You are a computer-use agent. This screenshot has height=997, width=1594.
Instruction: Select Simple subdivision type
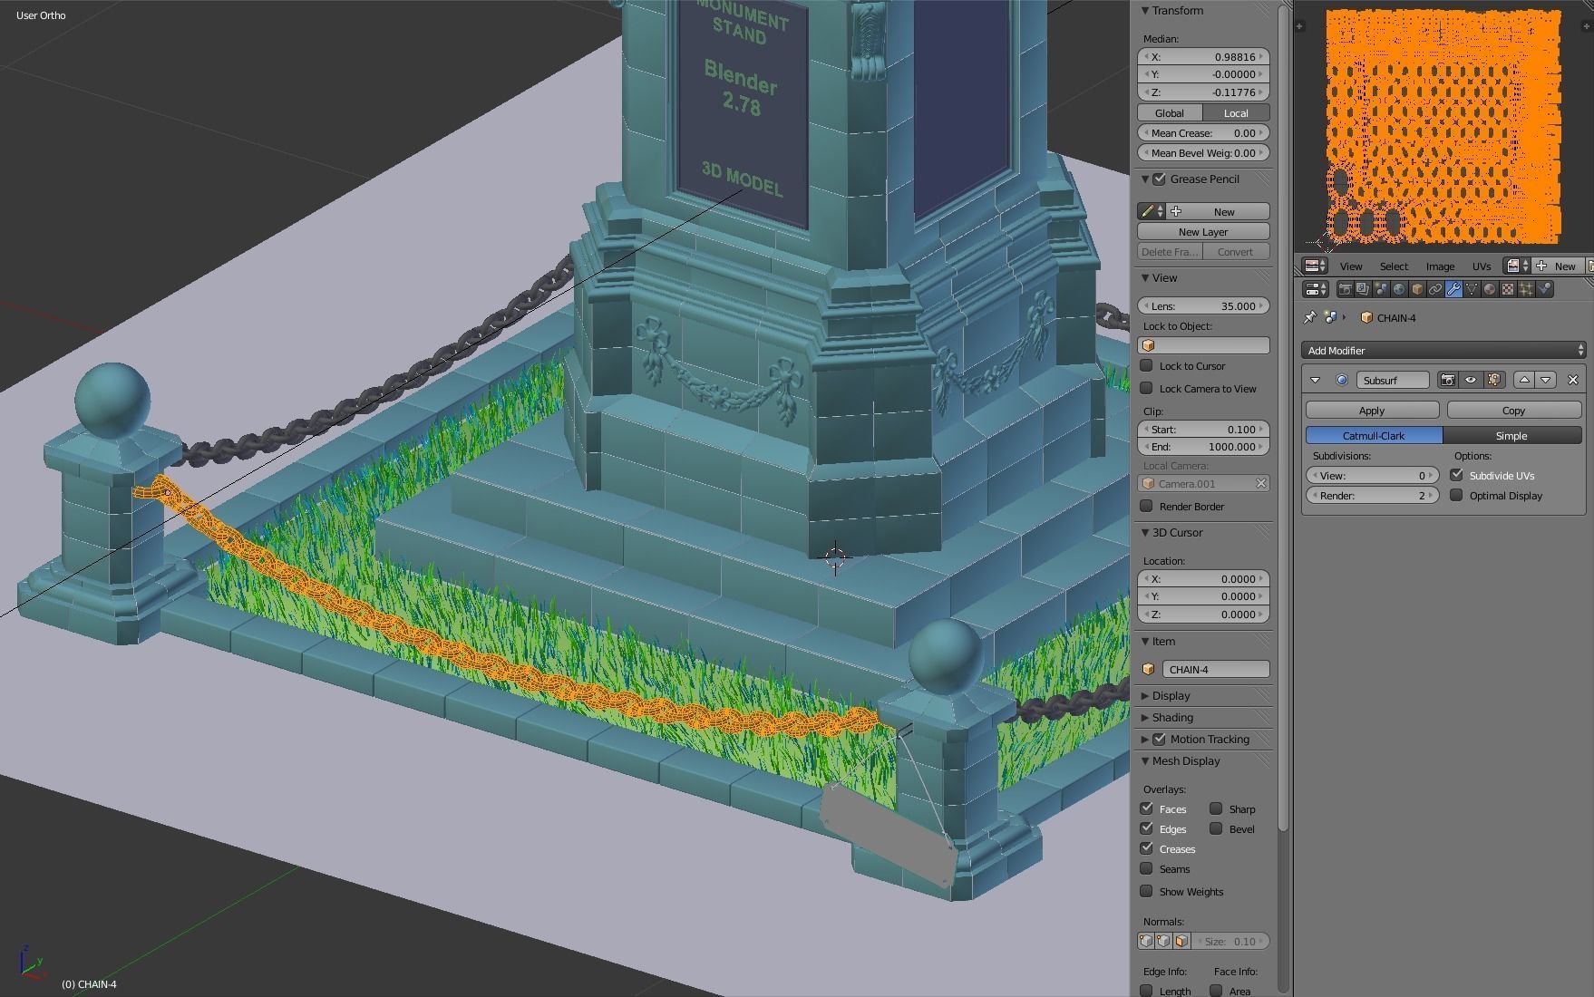pyautogui.click(x=1511, y=435)
